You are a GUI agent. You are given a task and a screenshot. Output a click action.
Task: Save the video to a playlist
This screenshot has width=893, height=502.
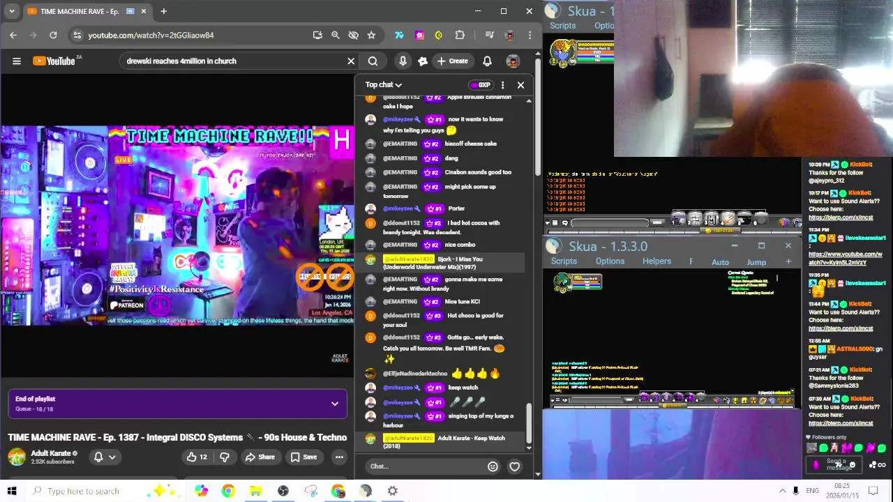[303, 457]
